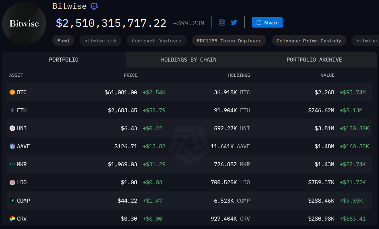
Task: Open the Bitwise website globe icon
Action: pos(222,22)
